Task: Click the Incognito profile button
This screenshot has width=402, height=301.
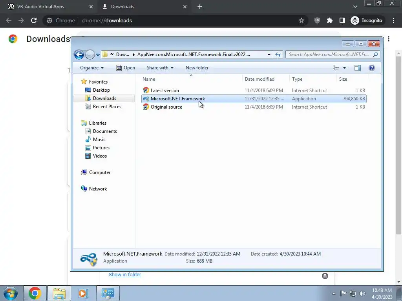Action: [x=367, y=20]
